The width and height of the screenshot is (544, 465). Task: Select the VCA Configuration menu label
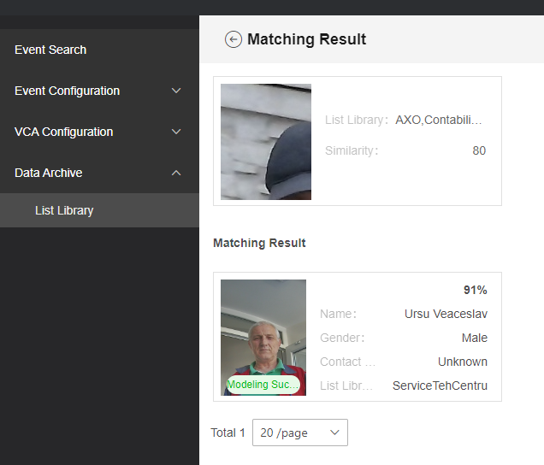point(63,132)
